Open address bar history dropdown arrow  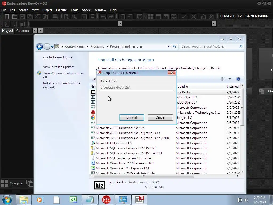point(168,46)
